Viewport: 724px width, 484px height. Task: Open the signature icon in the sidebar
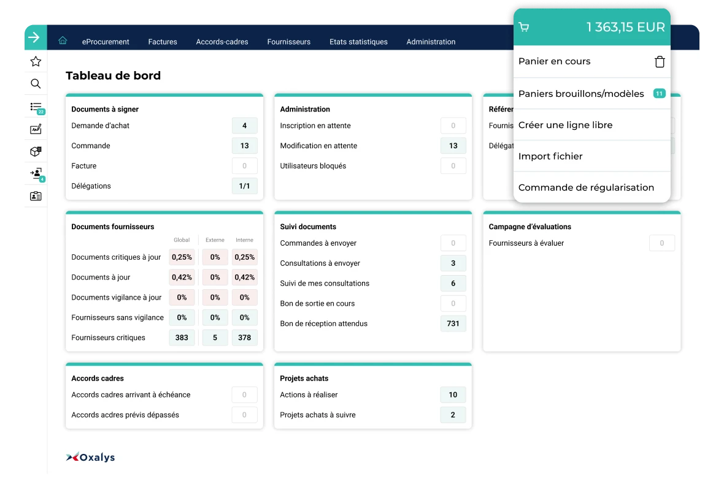pos(36,129)
